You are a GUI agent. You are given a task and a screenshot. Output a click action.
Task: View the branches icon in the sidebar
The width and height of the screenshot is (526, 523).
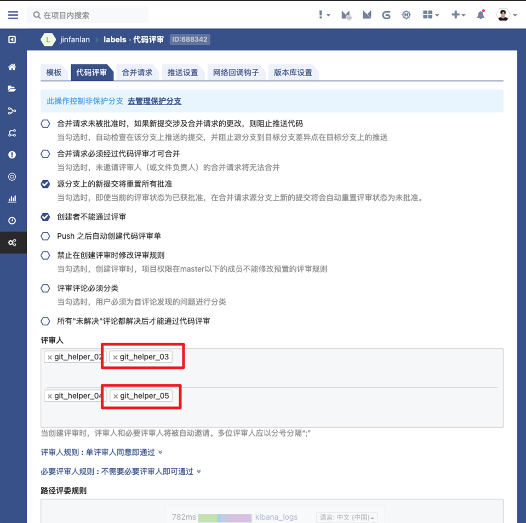pos(12,110)
